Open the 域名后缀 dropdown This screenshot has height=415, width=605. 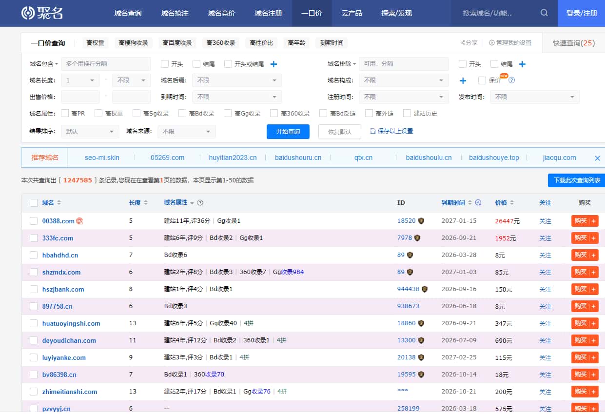[x=237, y=80]
